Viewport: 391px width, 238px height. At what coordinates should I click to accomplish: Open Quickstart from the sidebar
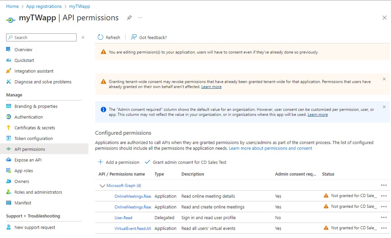pyautogui.click(x=24, y=60)
